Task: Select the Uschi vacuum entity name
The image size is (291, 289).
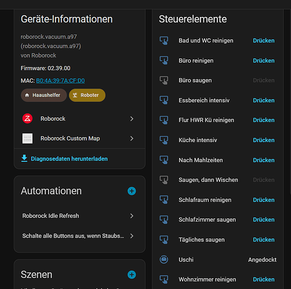Action: click(x=186, y=260)
